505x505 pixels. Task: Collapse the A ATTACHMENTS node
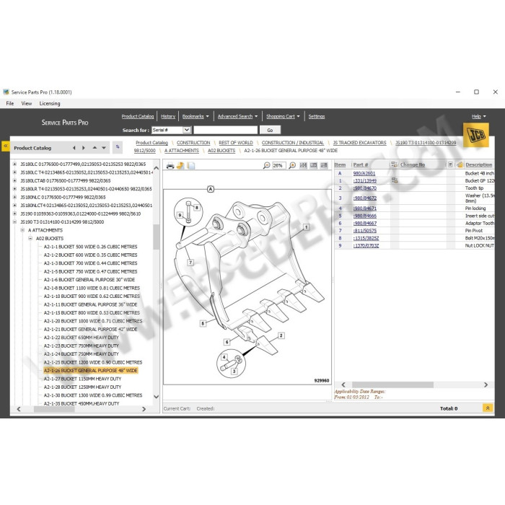(x=22, y=230)
